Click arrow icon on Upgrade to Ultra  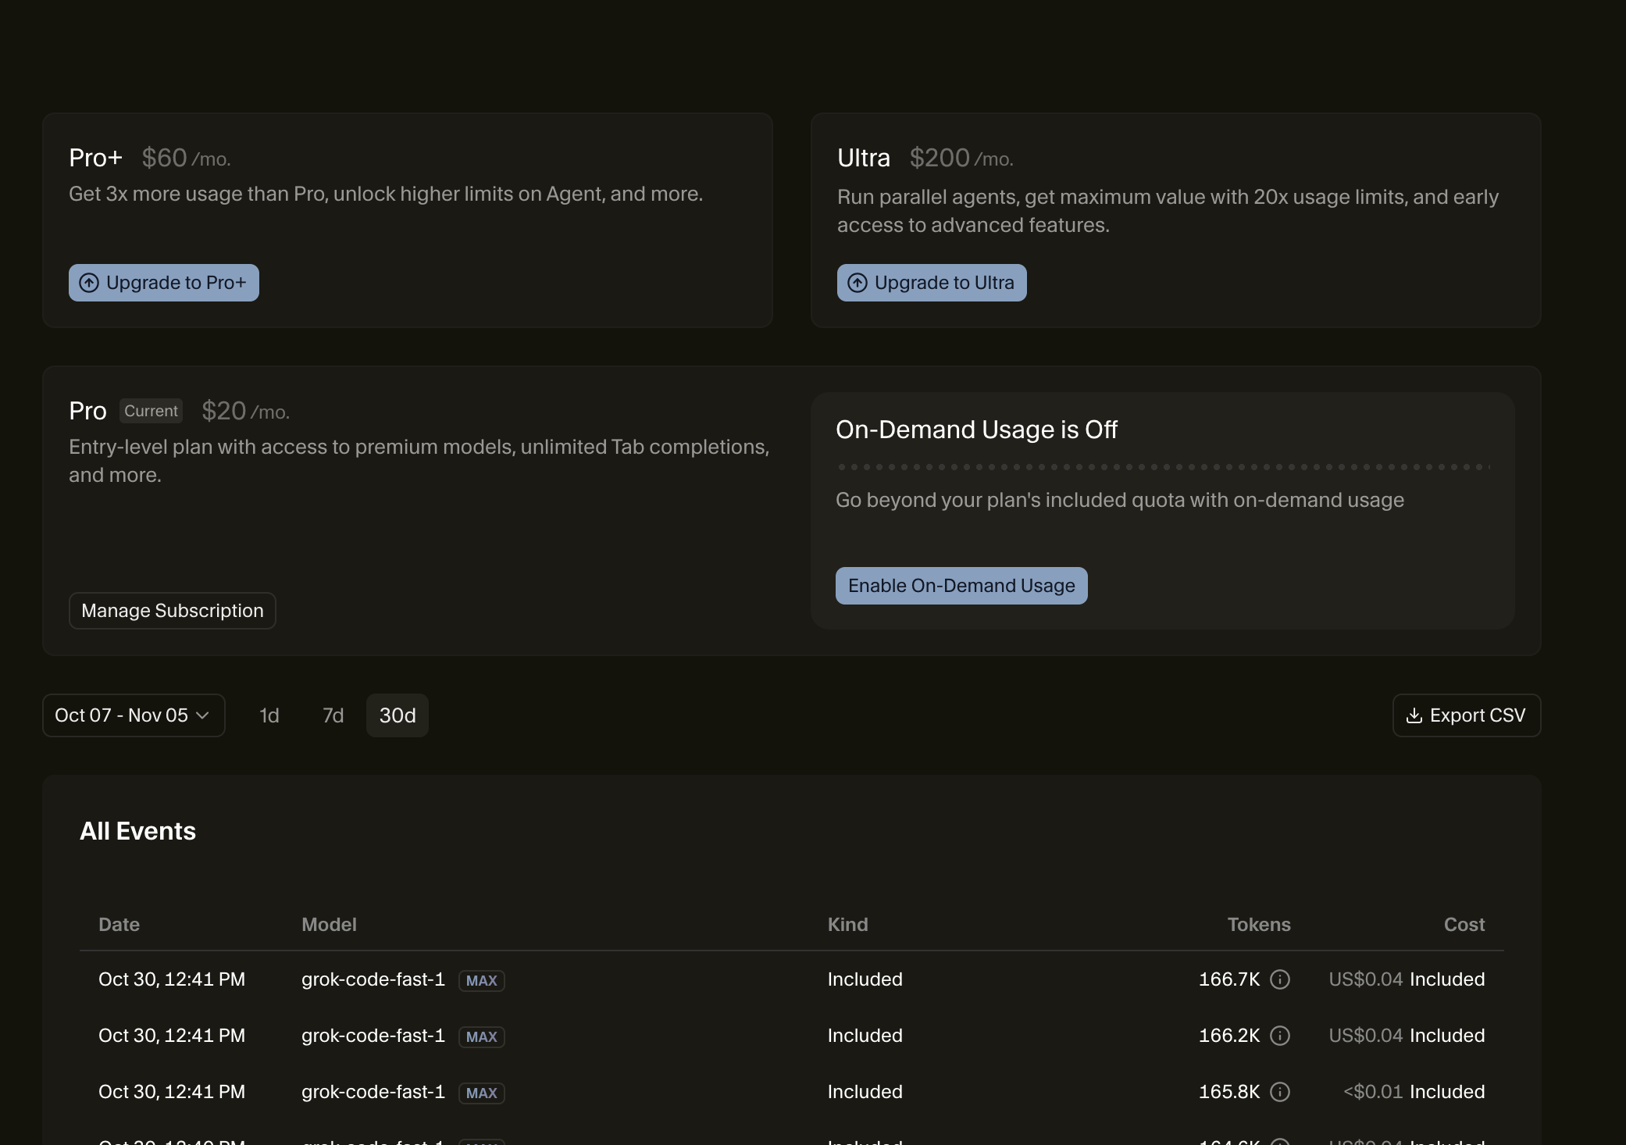858,283
